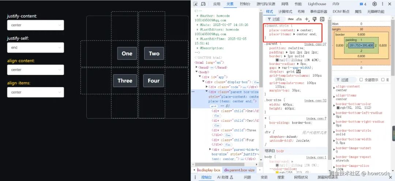Switch to the 控制台 tab
Image resolution: width=395 pixels, height=181 pixels.
tap(245, 4)
